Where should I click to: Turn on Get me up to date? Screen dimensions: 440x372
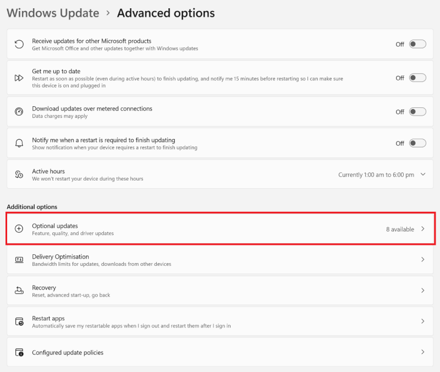point(417,78)
